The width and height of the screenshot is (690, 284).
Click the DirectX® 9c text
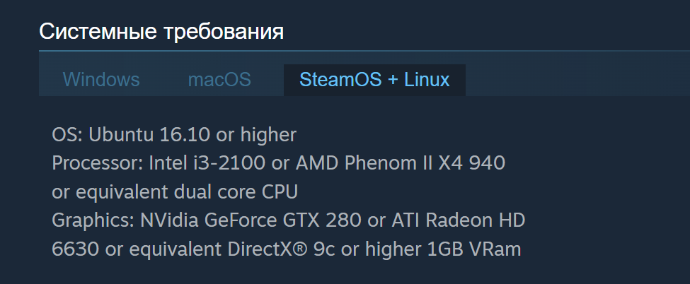tap(281, 249)
